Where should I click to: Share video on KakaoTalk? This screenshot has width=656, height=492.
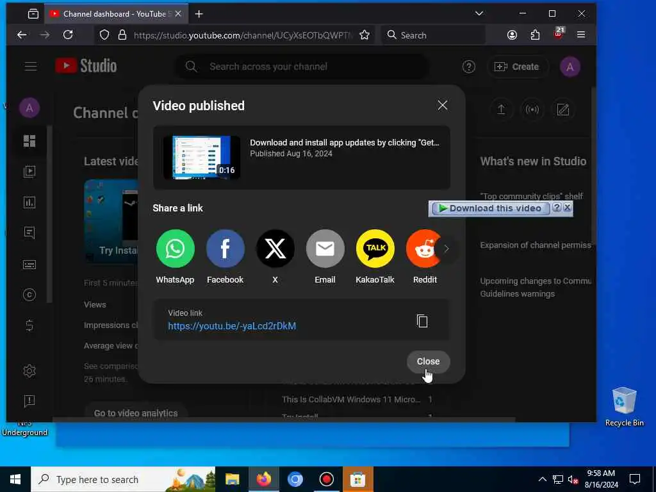point(375,249)
